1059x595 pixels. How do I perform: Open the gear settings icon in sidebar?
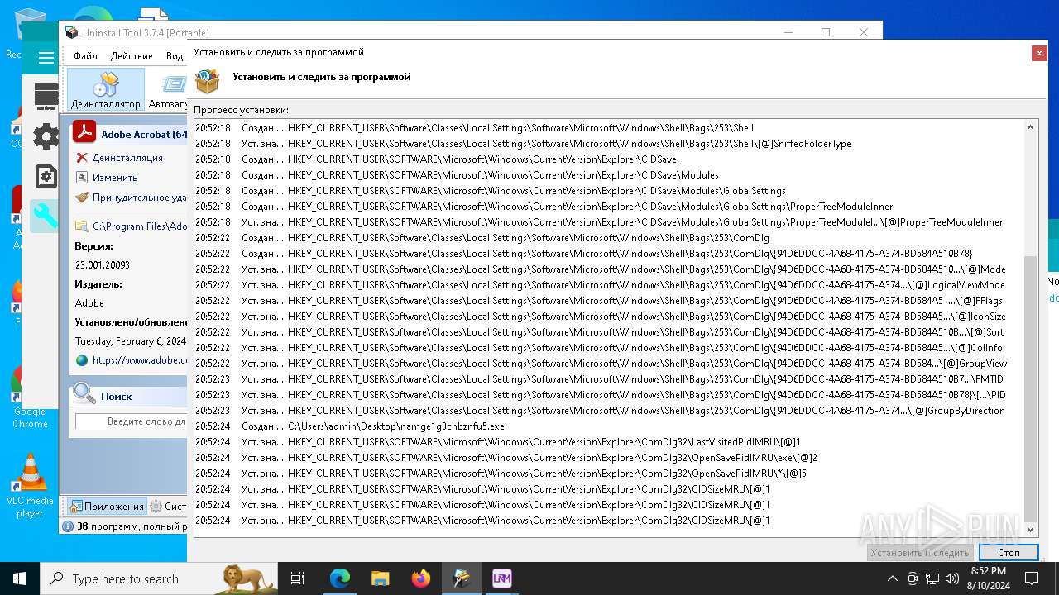[x=46, y=136]
